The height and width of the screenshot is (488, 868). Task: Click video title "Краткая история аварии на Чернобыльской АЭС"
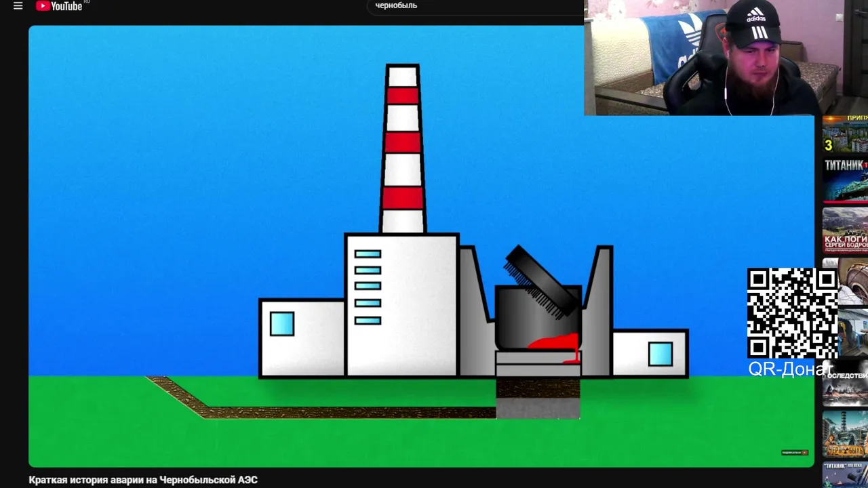[143, 480]
